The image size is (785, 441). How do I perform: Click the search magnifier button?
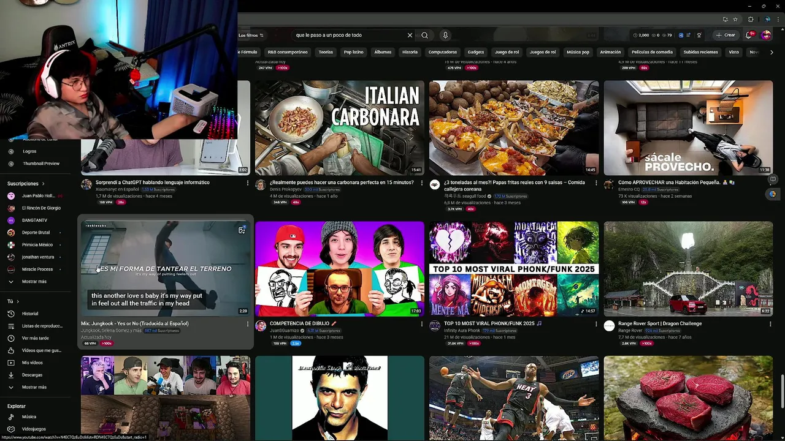[x=424, y=35]
